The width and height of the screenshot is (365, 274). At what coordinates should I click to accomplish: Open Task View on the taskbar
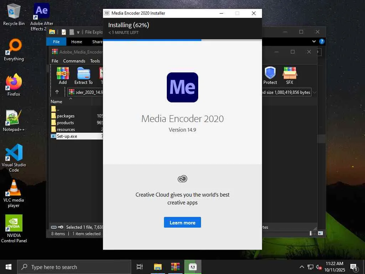139,267
